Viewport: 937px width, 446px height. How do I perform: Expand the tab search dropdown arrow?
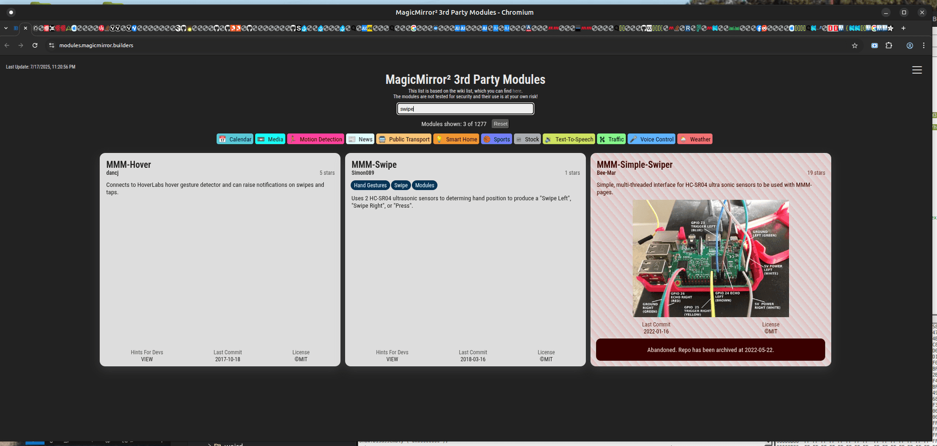pyautogui.click(x=6, y=28)
